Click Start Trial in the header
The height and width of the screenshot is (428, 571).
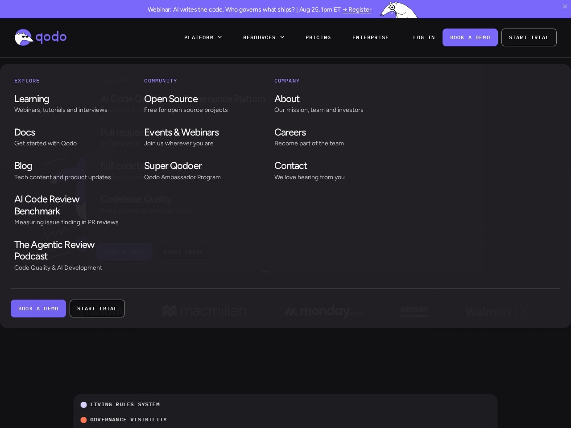click(x=529, y=37)
